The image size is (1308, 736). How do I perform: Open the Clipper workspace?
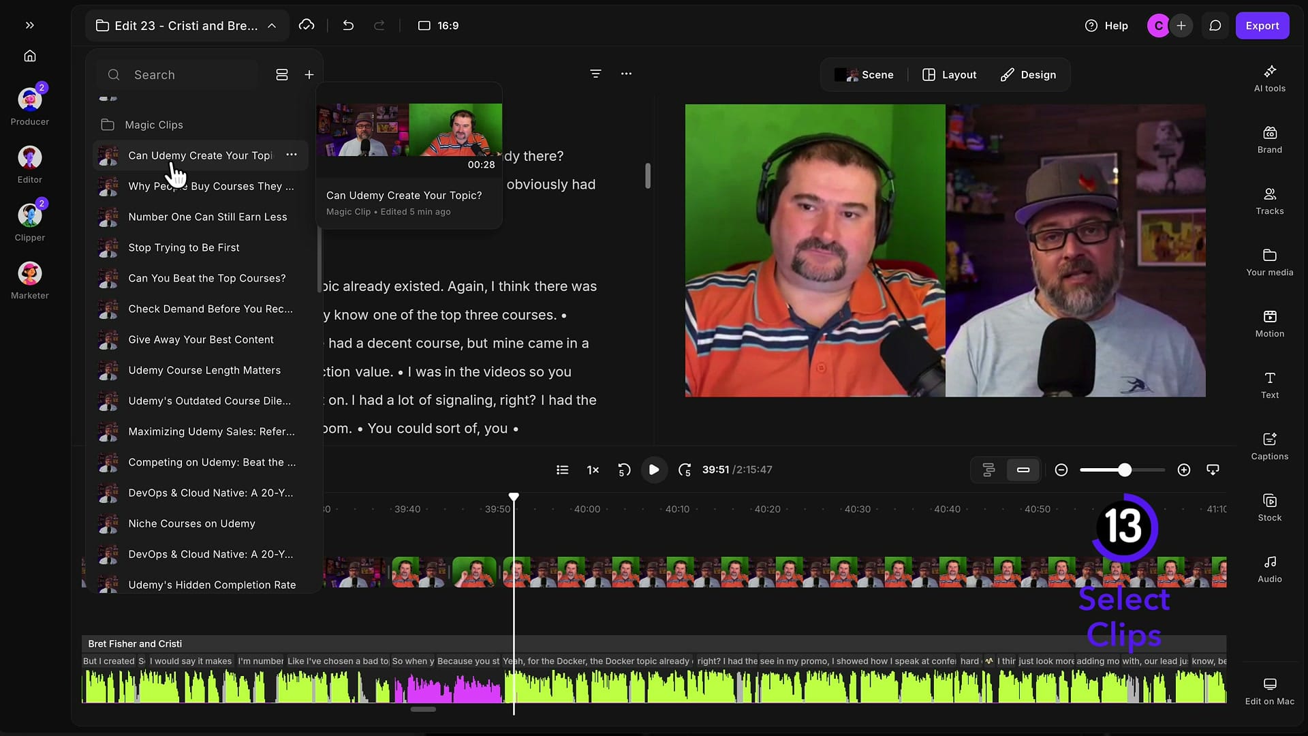tap(30, 223)
